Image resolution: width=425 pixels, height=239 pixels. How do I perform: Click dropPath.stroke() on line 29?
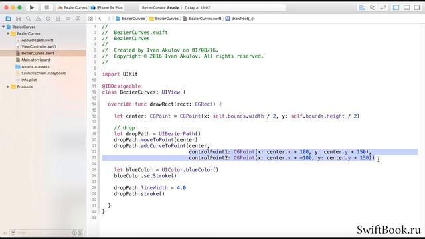(x=139, y=193)
